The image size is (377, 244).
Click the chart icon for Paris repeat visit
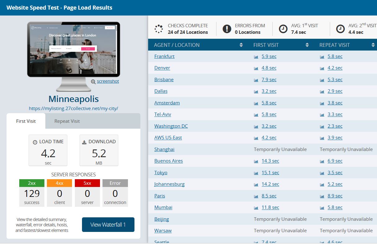322,196
